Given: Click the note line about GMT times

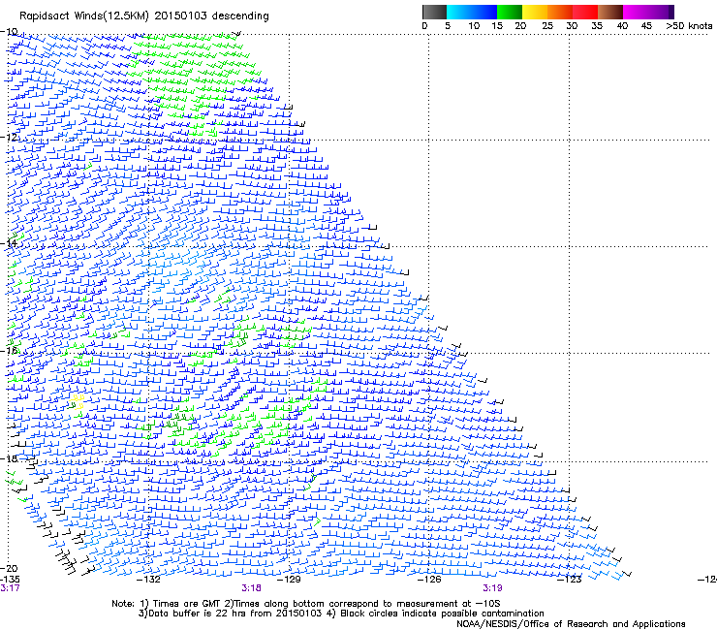Looking at the screenshot, I should click(305, 604).
